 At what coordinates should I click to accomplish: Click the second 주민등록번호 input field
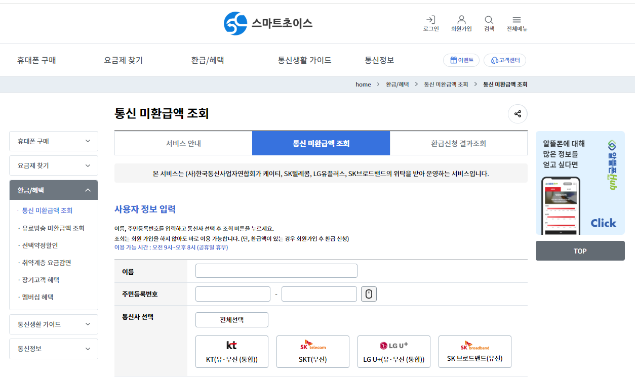pyautogui.click(x=319, y=294)
